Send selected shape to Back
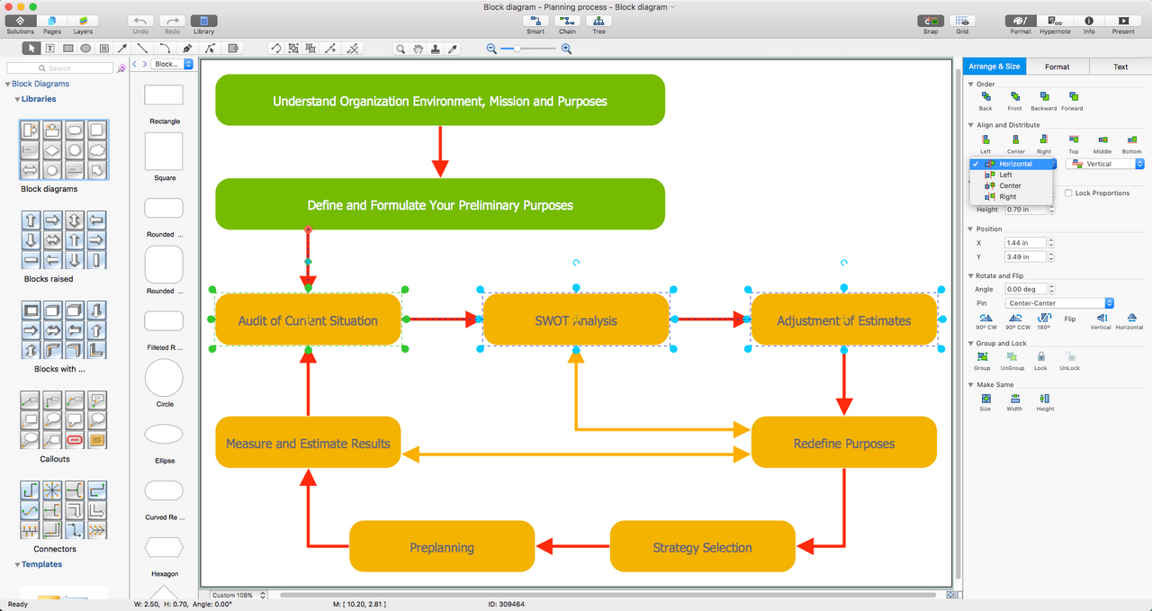The width and height of the screenshot is (1152, 611). click(985, 100)
